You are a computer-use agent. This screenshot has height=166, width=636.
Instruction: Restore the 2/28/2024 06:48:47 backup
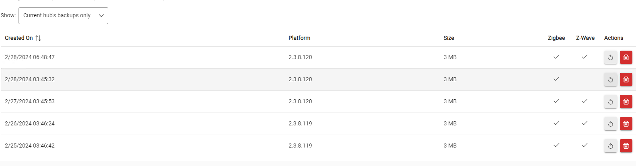610,57
